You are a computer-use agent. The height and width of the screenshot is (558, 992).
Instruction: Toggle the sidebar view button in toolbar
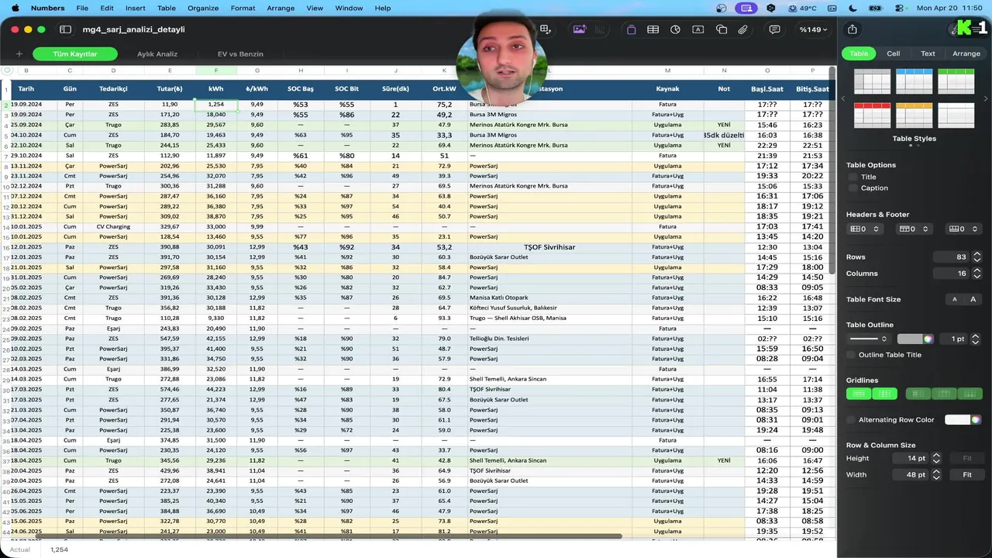[66, 29]
